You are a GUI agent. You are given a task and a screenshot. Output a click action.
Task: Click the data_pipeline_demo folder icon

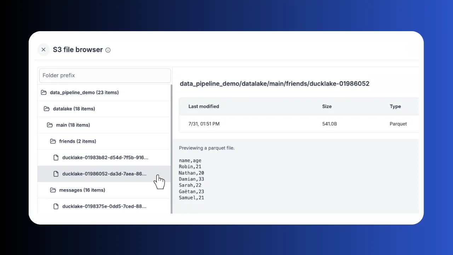click(x=44, y=92)
